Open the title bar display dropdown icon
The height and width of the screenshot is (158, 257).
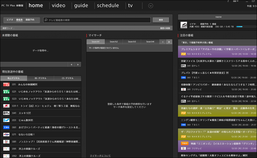click(236, 1)
